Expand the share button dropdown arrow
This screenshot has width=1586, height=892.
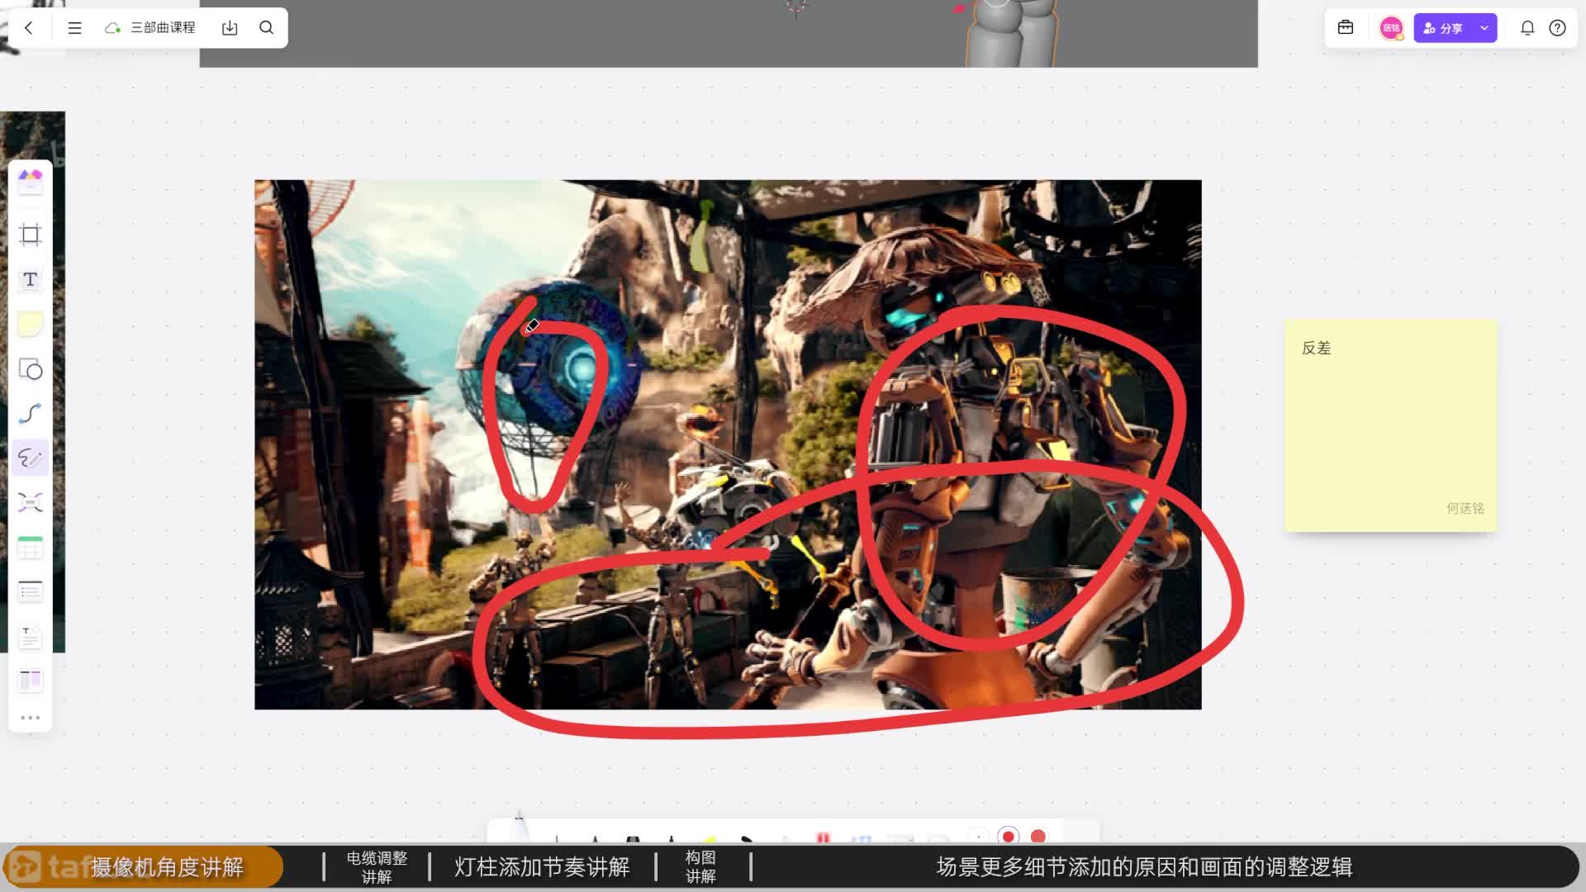pyautogui.click(x=1484, y=28)
